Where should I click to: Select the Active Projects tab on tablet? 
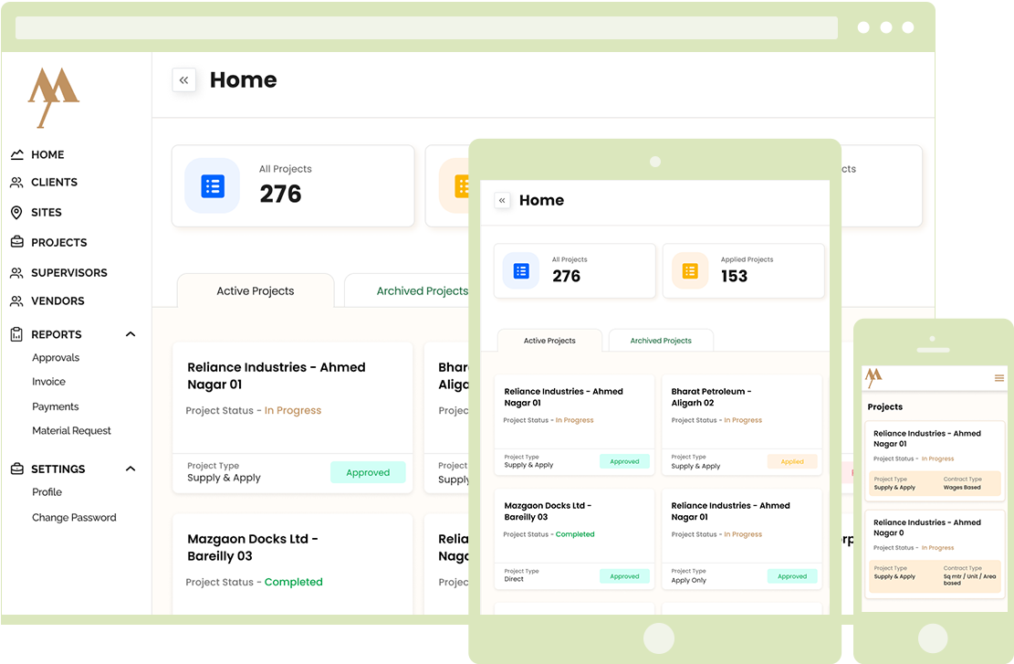(x=549, y=341)
